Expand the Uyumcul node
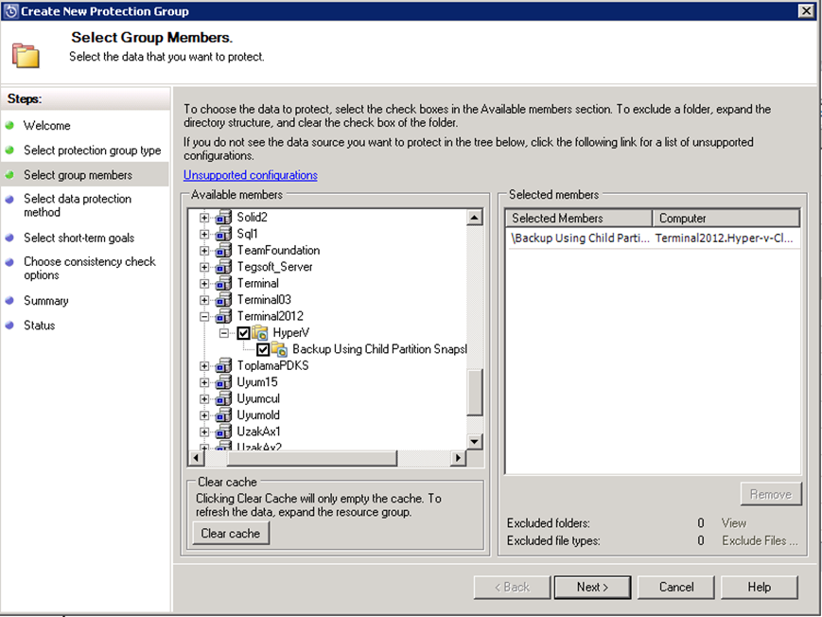This screenshot has height=617, width=822. tap(204, 399)
